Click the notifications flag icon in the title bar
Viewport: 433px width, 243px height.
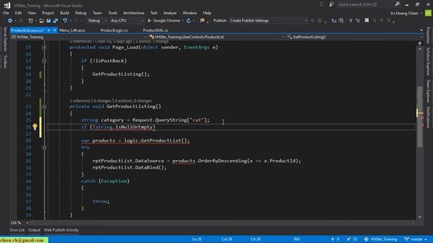pos(321,5)
